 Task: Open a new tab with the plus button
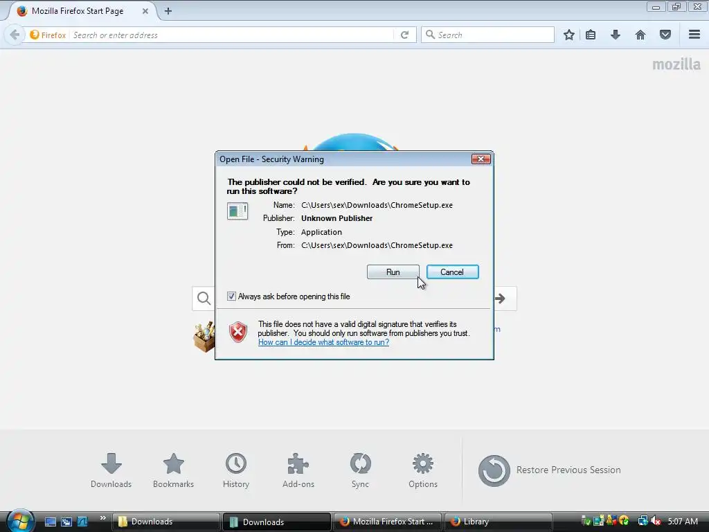coord(168,11)
